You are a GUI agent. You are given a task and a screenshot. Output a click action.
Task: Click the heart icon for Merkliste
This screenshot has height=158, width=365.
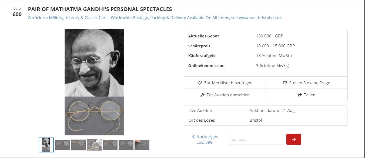click(x=200, y=83)
